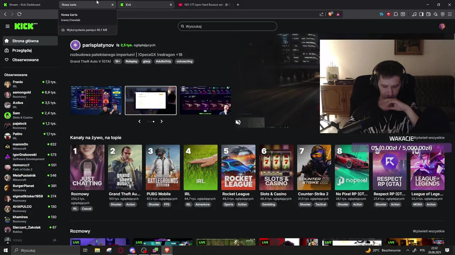455x255 pixels.
Task: Open the Brave Wallet icon
Action: pyautogui.click(x=428, y=14)
